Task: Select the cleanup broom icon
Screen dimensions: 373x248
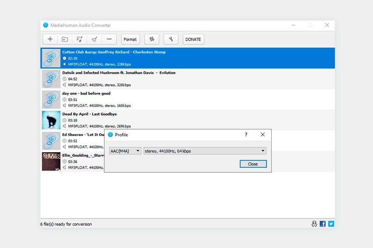Action: pos(94,39)
